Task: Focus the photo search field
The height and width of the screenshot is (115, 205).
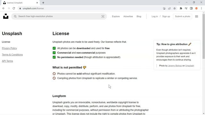Action: 59,16
